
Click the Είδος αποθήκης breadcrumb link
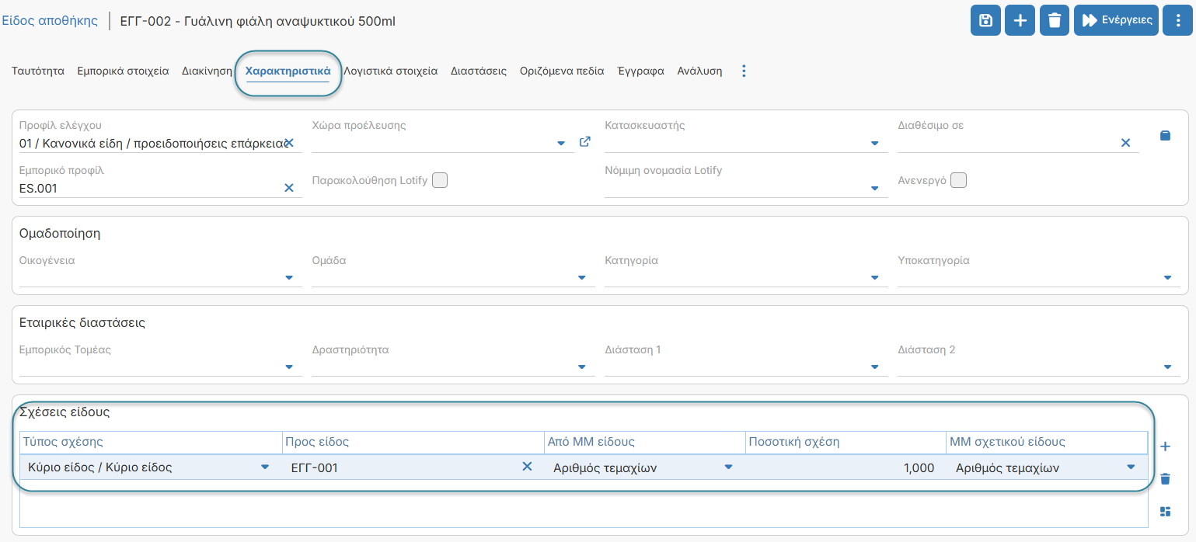50,20
